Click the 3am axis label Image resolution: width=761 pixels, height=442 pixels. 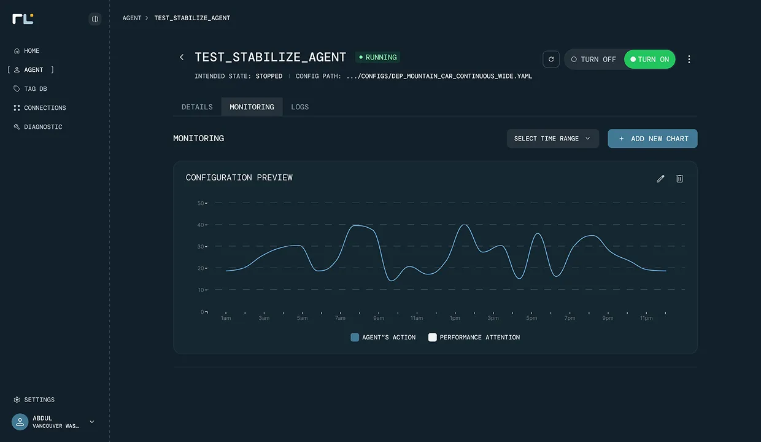pyautogui.click(x=264, y=318)
